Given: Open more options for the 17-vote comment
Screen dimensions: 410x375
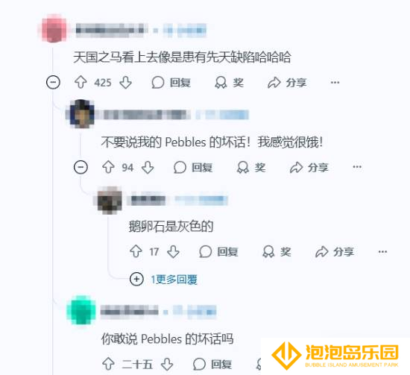Looking at the screenshot, I should coord(382,251).
